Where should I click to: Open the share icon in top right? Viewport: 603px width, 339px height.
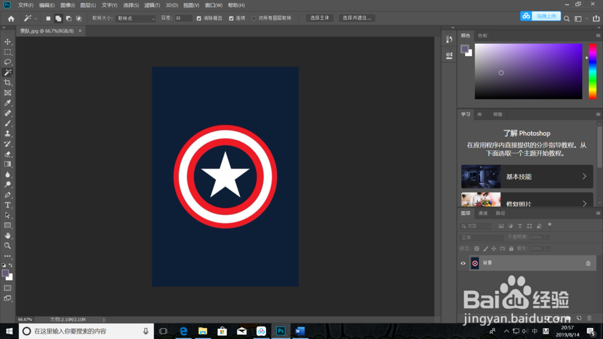pyautogui.click(x=596, y=19)
